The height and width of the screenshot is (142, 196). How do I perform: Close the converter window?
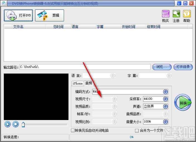click(191, 3)
